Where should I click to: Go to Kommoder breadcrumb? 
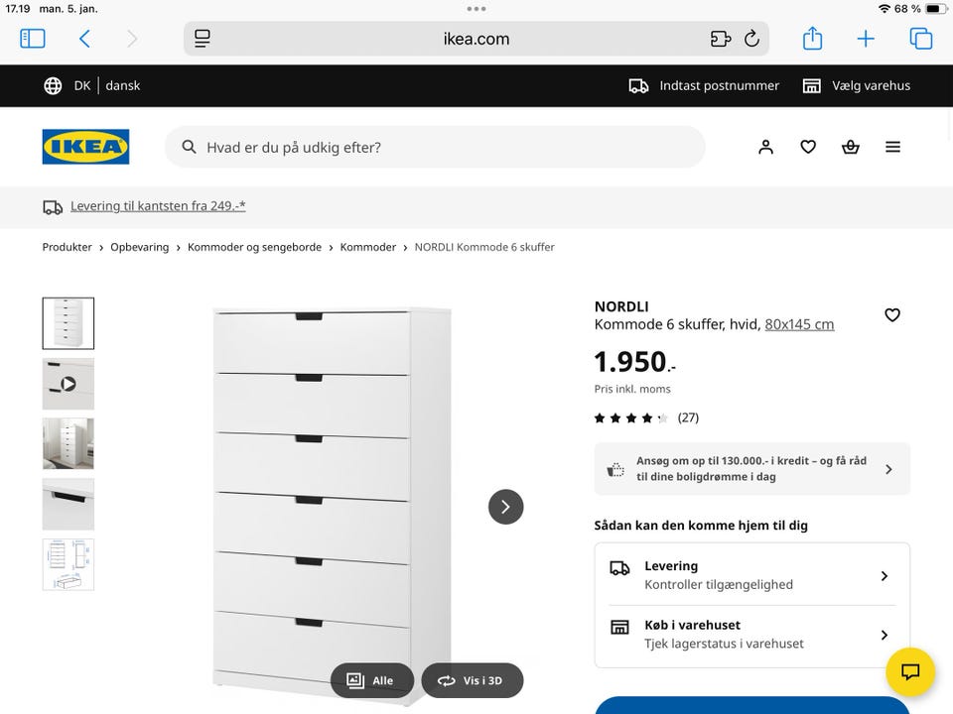(x=367, y=247)
